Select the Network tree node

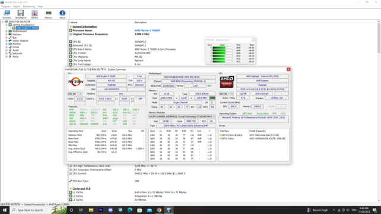coord(17,53)
